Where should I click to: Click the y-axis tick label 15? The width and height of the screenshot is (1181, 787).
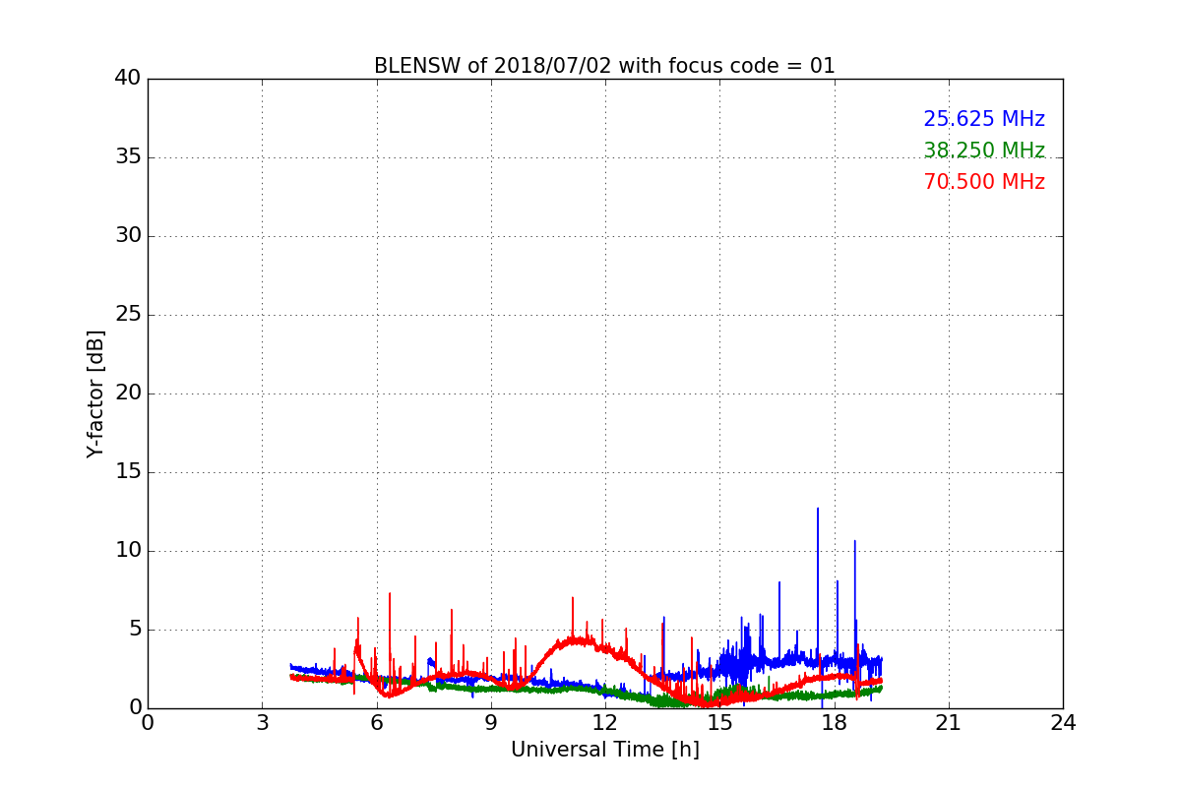(x=128, y=472)
